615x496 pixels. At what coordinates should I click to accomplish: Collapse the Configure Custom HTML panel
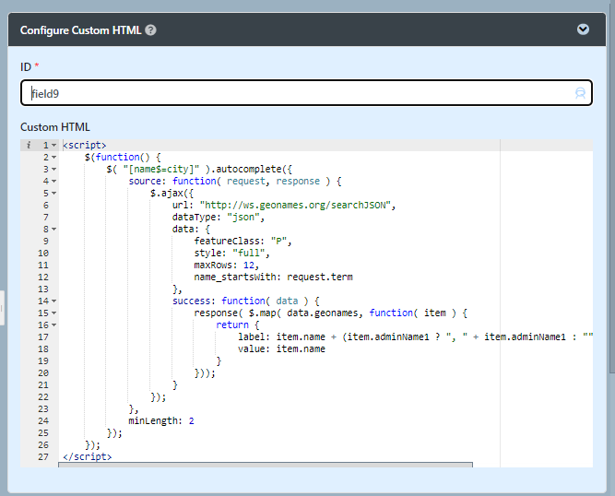[x=583, y=30]
